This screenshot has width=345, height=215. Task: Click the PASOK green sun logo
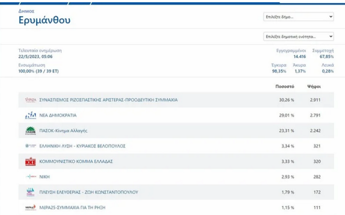31,131
